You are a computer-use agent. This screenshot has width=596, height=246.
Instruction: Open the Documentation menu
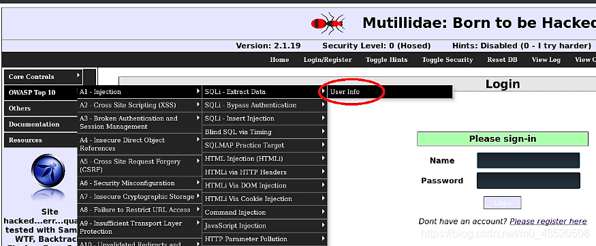coord(41,124)
